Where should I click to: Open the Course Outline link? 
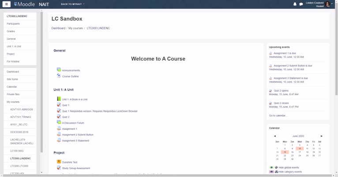click(x=70, y=76)
